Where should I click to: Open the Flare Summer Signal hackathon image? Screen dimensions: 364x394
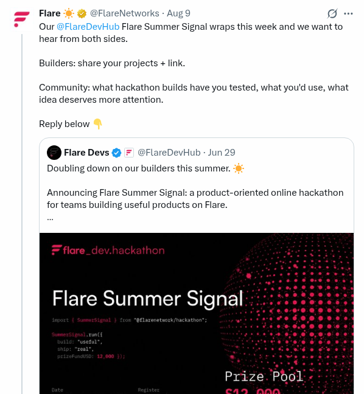(x=197, y=313)
